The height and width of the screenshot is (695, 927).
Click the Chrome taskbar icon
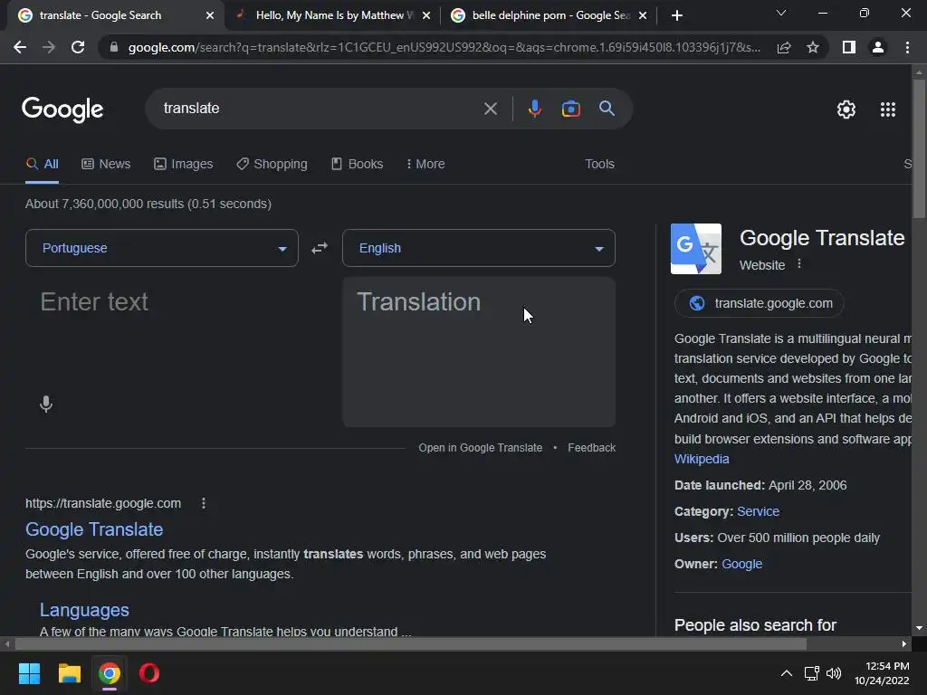pos(110,673)
